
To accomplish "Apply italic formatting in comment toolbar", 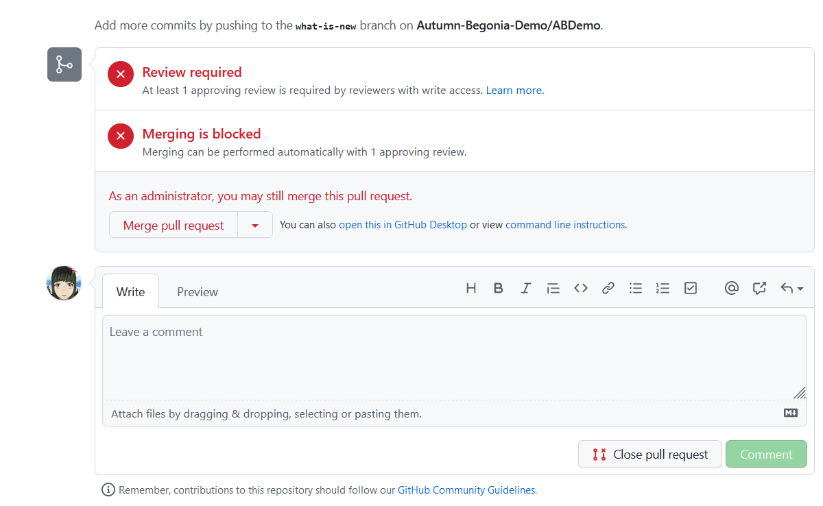I will click(526, 288).
